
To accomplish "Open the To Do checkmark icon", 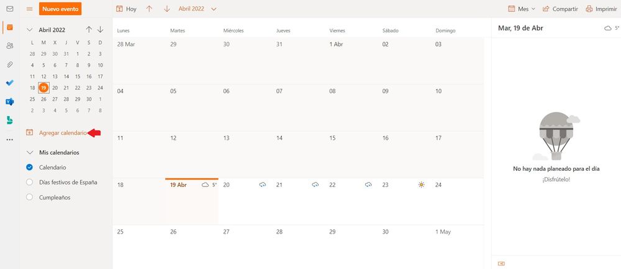I will point(9,83).
